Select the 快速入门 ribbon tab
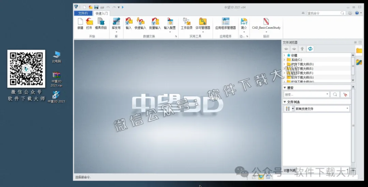368x187 pixels. (x=101, y=13)
